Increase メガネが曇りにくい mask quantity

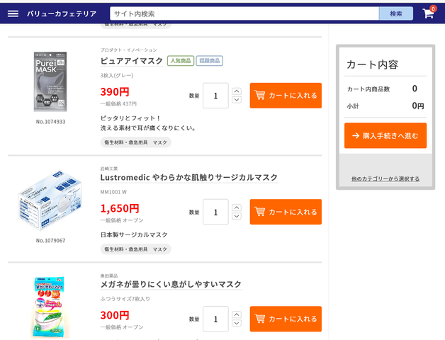pyautogui.click(x=237, y=314)
